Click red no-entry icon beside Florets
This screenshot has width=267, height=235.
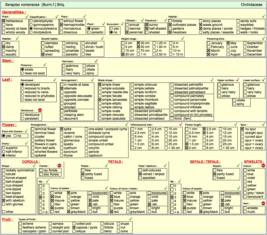click(x=59, y=165)
